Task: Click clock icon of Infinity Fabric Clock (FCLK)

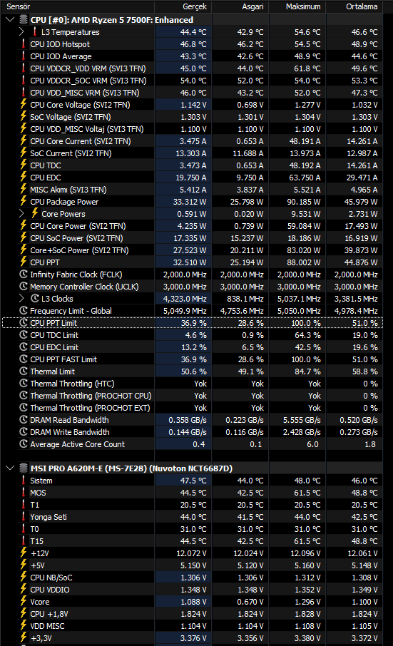Action: [24, 274]
